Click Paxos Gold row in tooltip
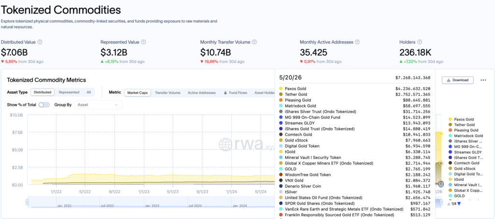 (354, 88)
